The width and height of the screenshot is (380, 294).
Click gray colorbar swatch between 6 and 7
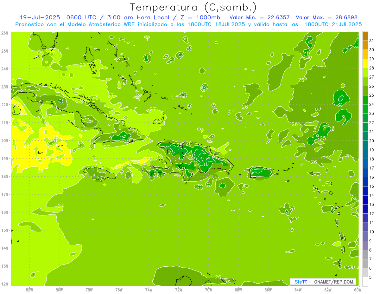(365, 264)
